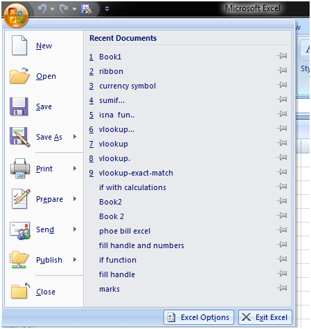Image resolution: width=311 pixels, height=329 pixels.
Task: Pin the Book 2 document
Action: click(x=282, y=216)
